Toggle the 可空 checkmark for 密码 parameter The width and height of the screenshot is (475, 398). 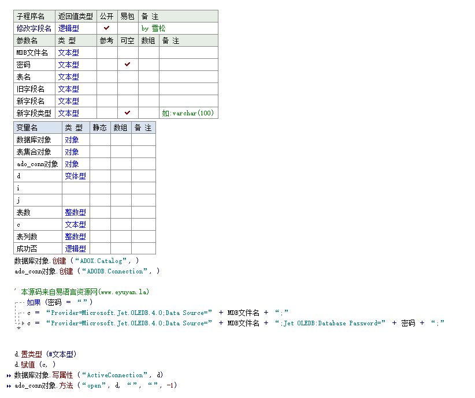click(128, 65)
